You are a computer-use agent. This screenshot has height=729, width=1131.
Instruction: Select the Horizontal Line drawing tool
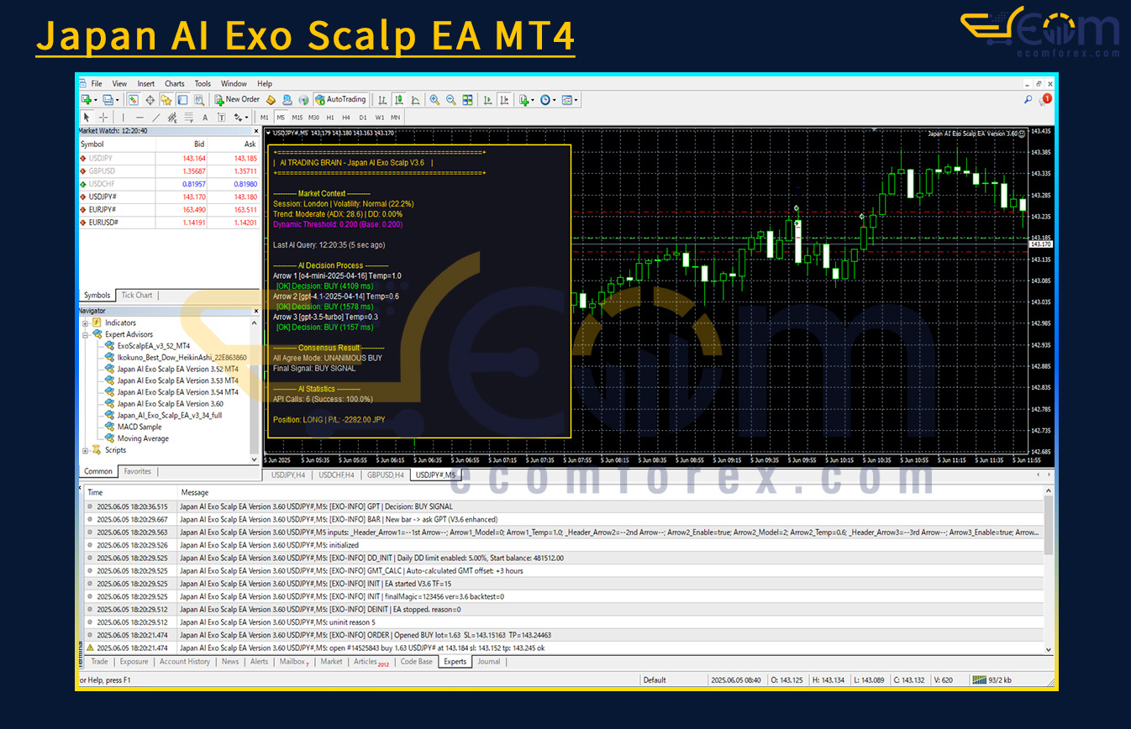[x=139, y=118]
